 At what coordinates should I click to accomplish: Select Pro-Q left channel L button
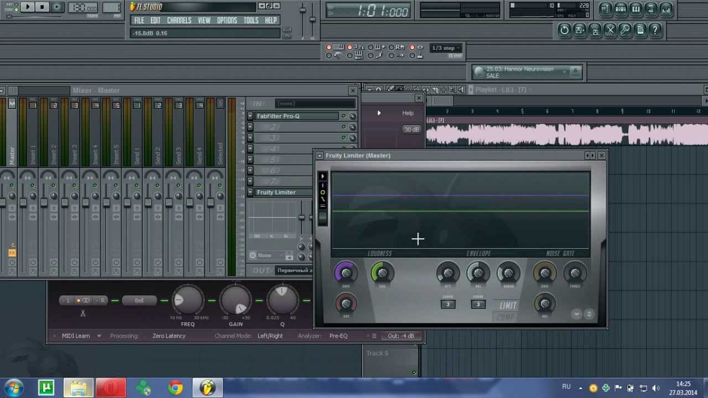tap(67, 300)
